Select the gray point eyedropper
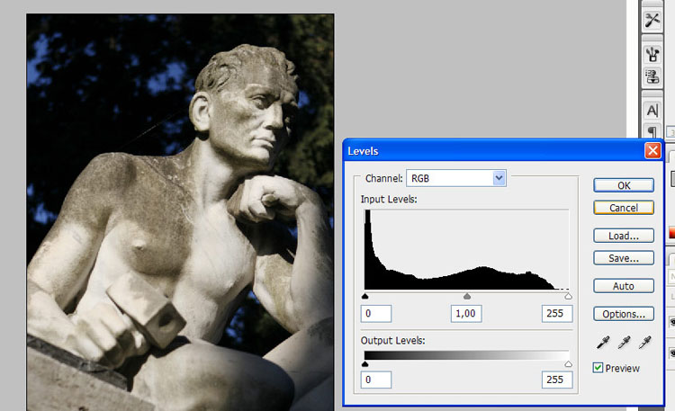The height and width of the screenshot is (411, 675). pyautogui.click(x=624, y=342)
